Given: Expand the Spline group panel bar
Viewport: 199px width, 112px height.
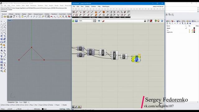Looking at the screenshot, I should point(115,17).
